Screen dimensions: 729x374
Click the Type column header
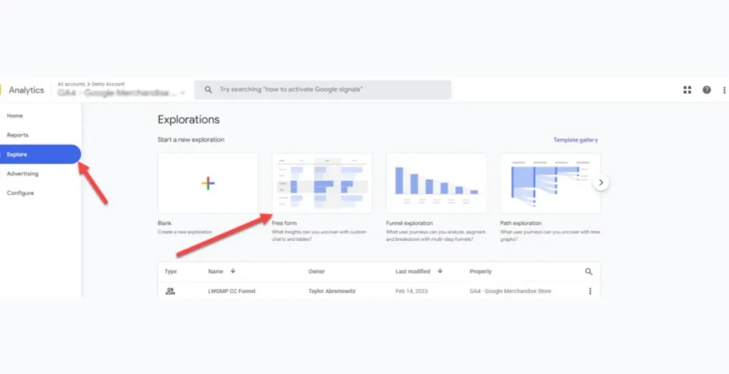tap(171, 272)
